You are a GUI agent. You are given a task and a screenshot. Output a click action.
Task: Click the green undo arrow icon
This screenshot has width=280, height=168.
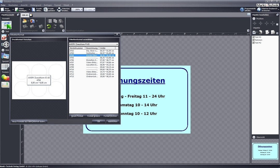point(49,26)
